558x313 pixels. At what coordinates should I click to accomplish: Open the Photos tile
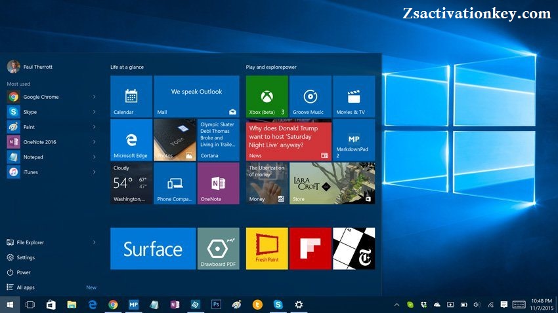tap(175, 140)
